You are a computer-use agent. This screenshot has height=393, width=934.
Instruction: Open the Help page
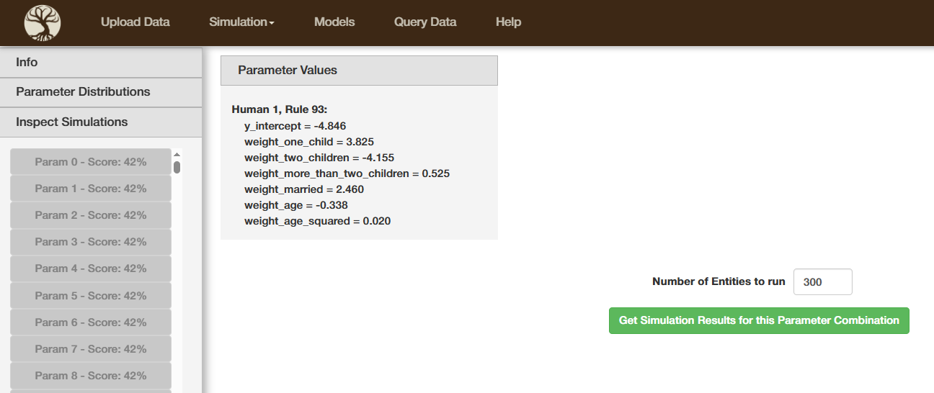508,22
